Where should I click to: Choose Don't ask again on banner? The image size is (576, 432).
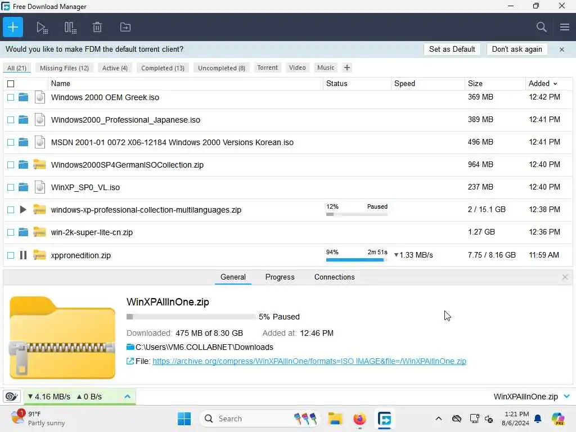point(517,49)
